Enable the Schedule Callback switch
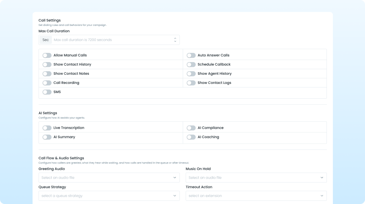 point(191,64)
